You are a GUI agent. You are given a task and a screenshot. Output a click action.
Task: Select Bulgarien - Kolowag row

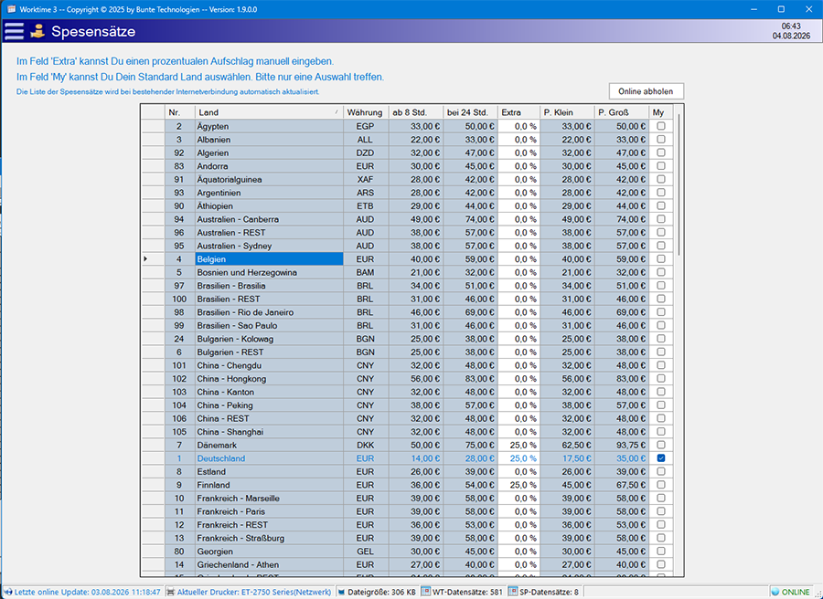point(407,339)
